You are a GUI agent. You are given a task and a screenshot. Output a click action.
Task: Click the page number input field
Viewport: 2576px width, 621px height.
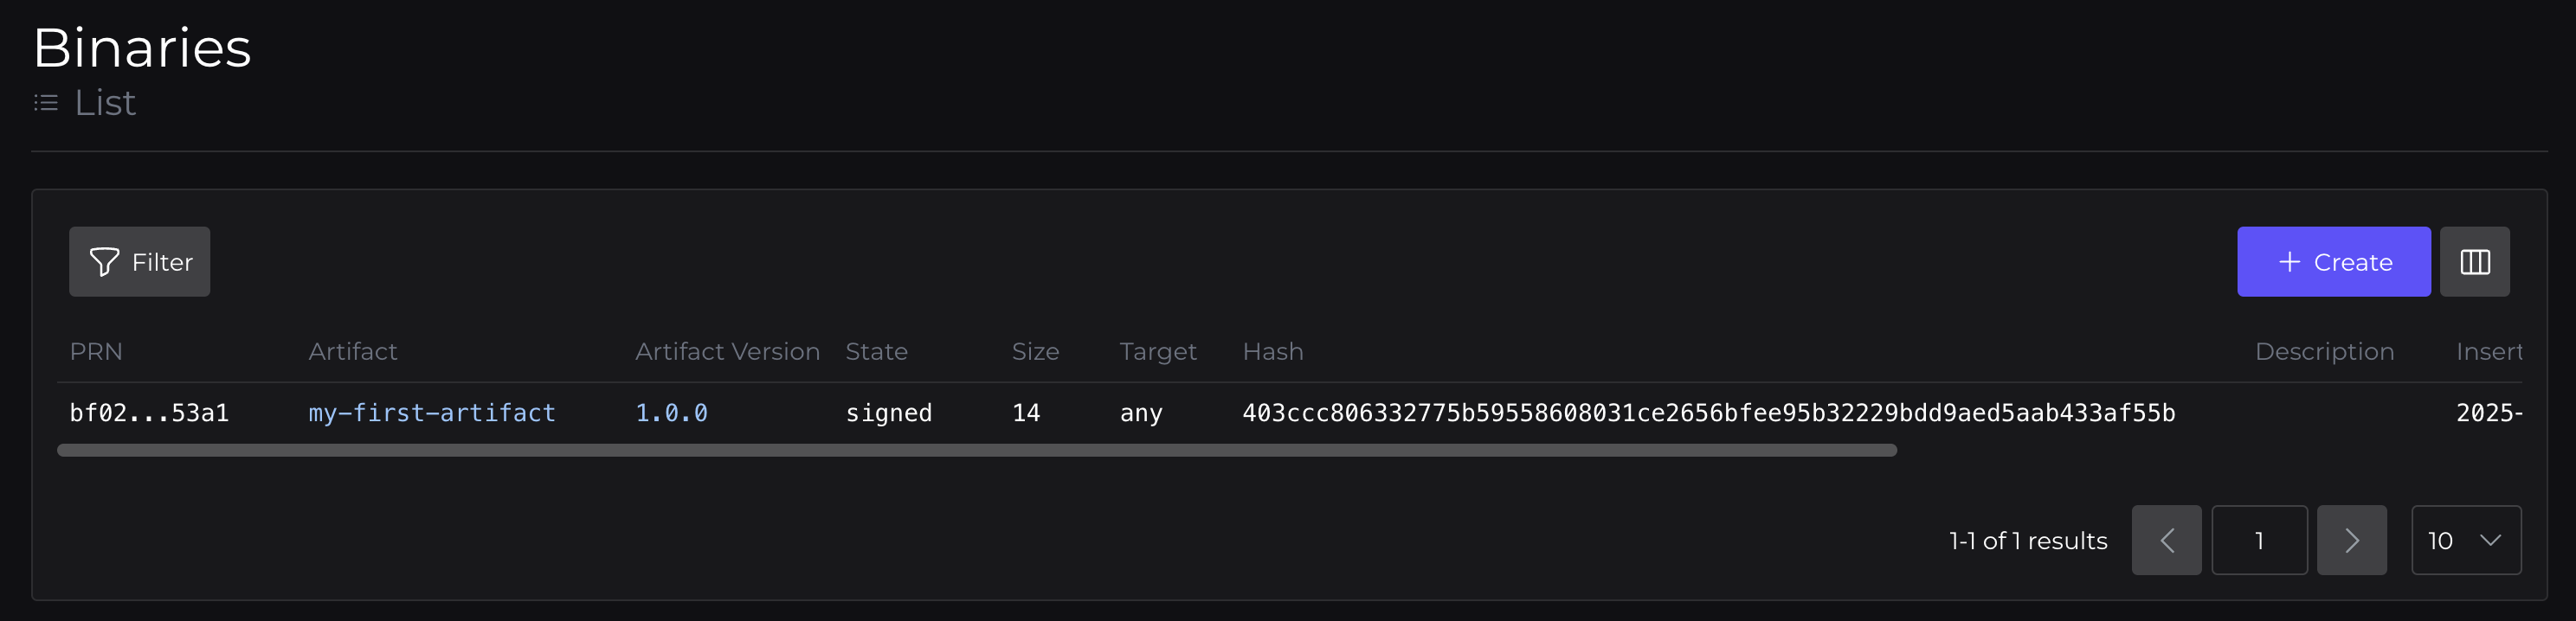tap(2259, 540)
